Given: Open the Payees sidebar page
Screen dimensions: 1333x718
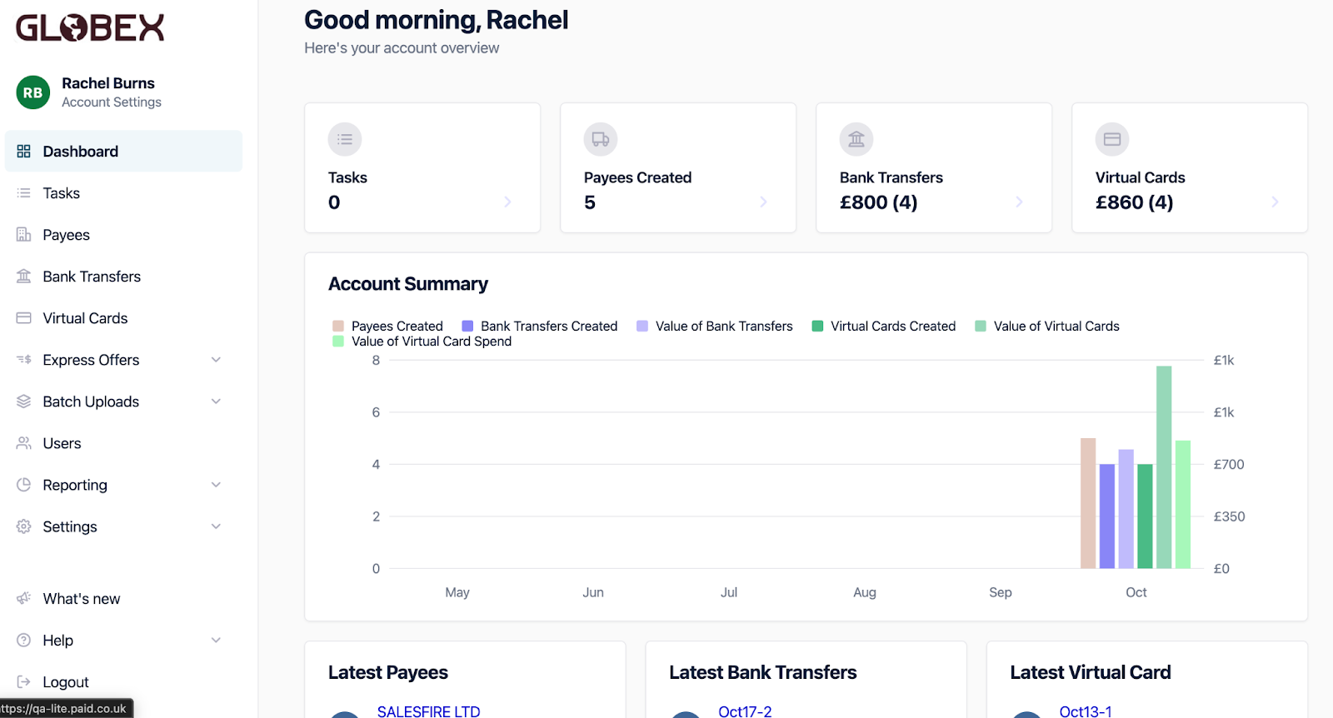Looking at the screenshot, I should pos(66,235).
